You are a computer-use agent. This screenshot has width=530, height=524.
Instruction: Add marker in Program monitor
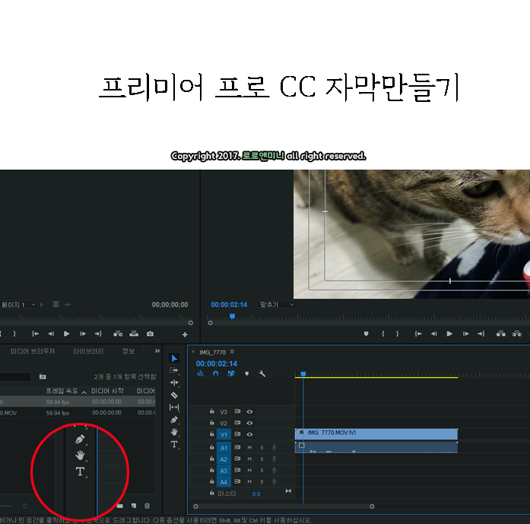point(366,334)
